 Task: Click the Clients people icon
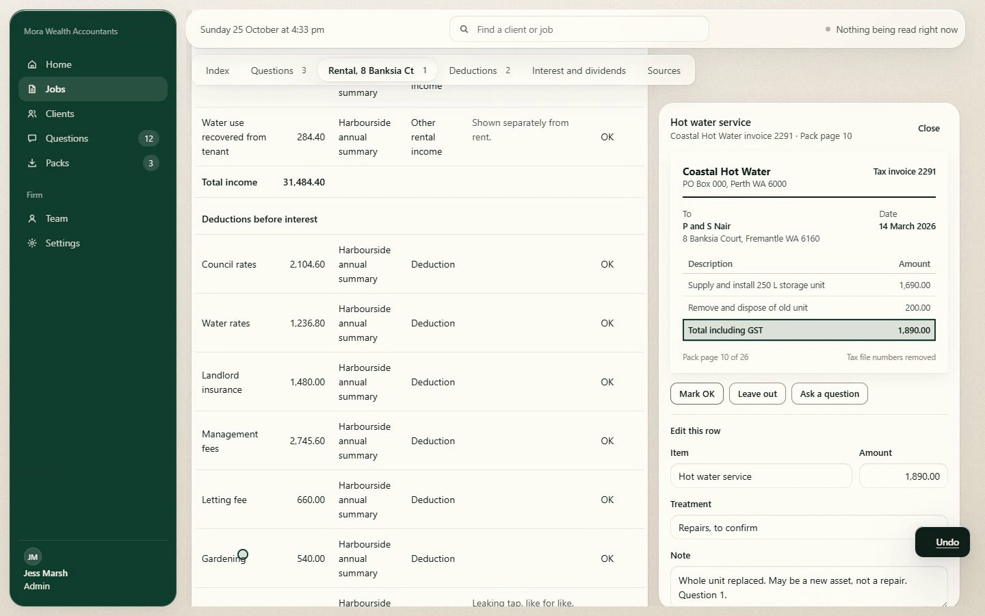(32, 114)
